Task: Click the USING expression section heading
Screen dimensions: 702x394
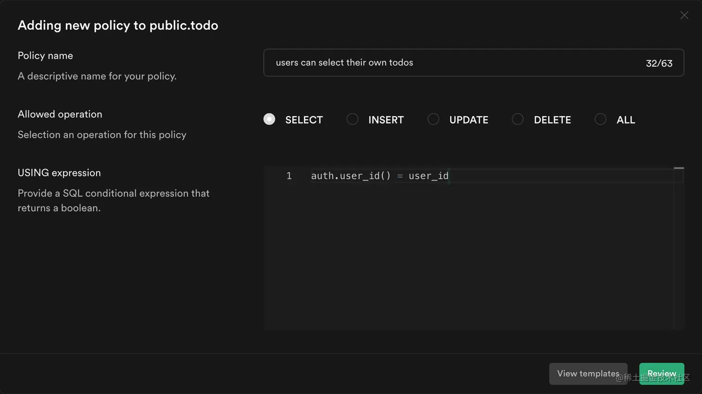Action: 59,173
